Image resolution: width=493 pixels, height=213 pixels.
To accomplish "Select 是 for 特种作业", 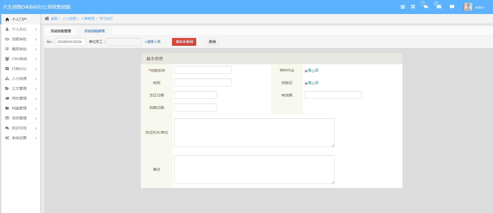I will pyautogui.click(x=306, y=71).
